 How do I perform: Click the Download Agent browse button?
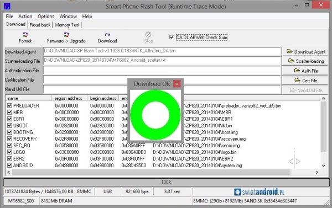(x=305, y=52)
